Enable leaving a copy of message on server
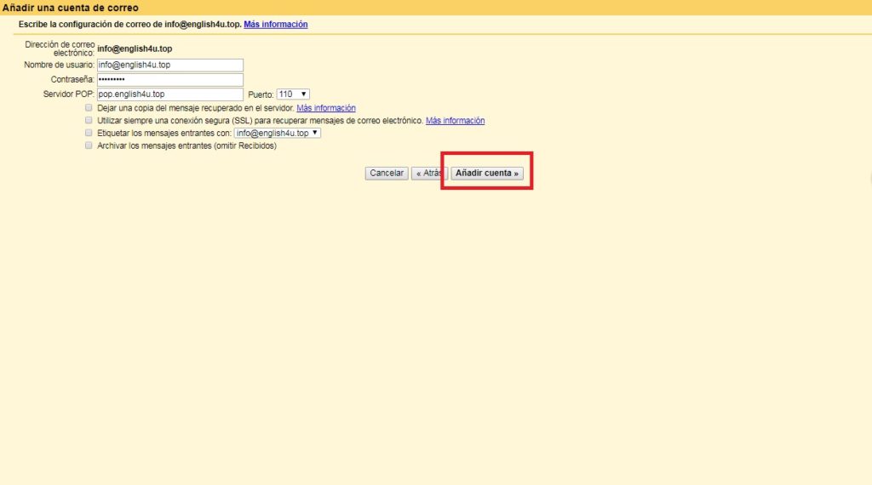The width and height of the screenshot is (872, 485). click(x=89, y=108)
